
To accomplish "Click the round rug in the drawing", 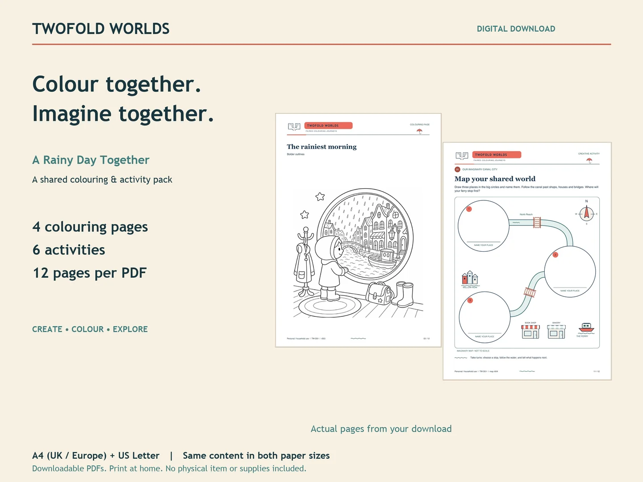I will (x=330, y=306).
